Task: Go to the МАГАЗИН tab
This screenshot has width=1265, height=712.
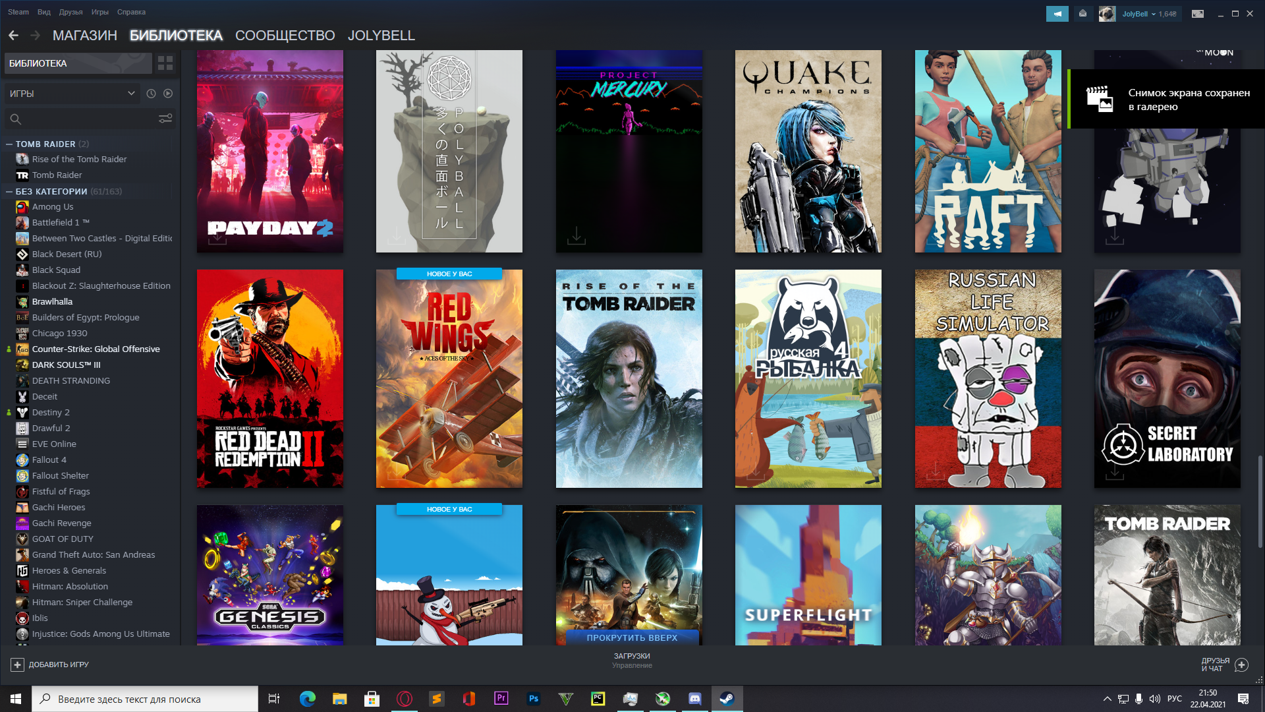Action: (x=85, y=36)
